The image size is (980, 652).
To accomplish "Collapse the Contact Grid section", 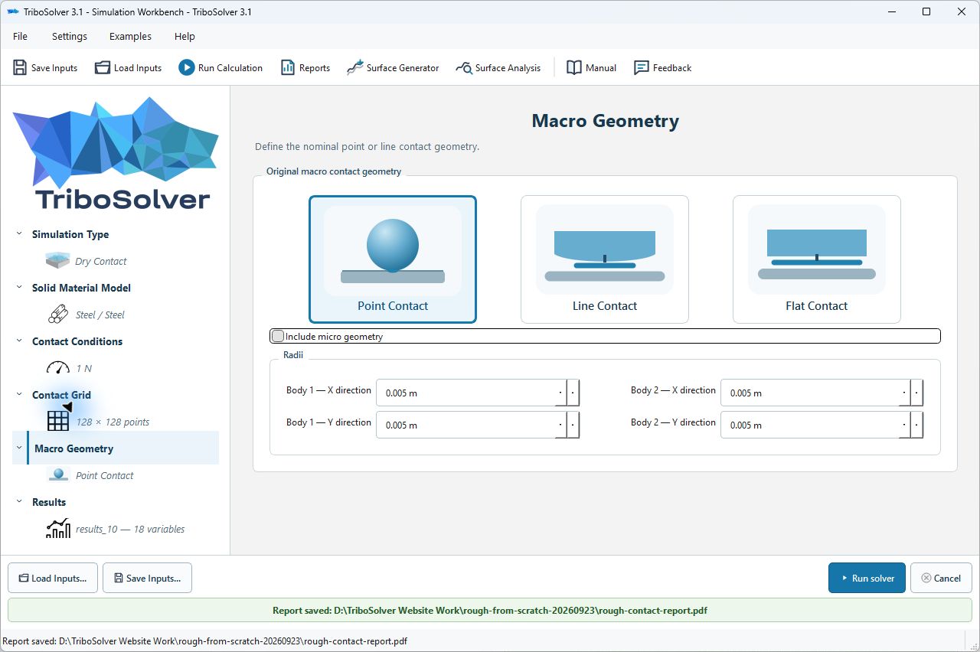I will pyautogui.click(x=19, y=395).
